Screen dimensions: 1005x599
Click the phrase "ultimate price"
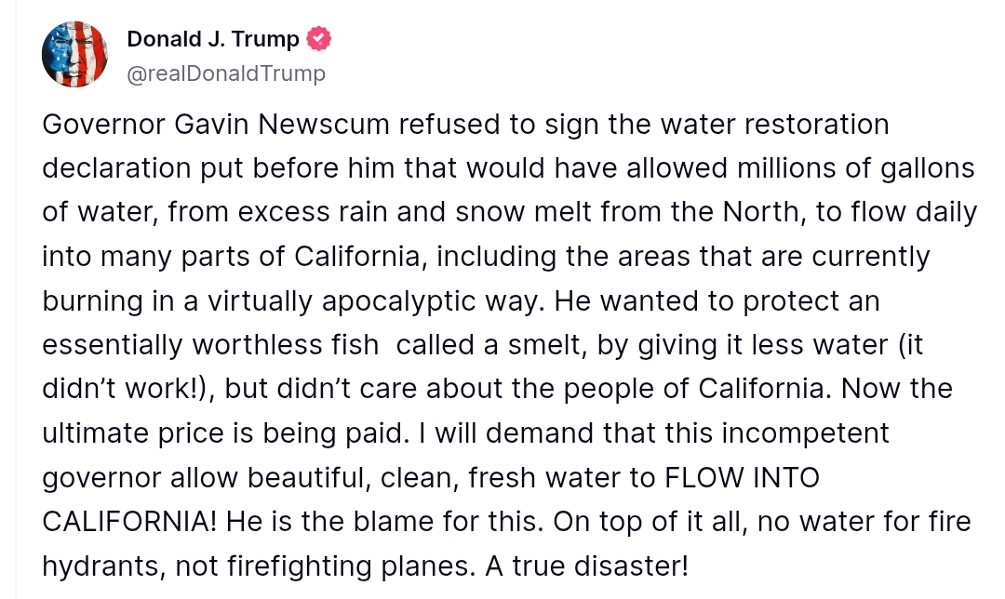[158, 433]
